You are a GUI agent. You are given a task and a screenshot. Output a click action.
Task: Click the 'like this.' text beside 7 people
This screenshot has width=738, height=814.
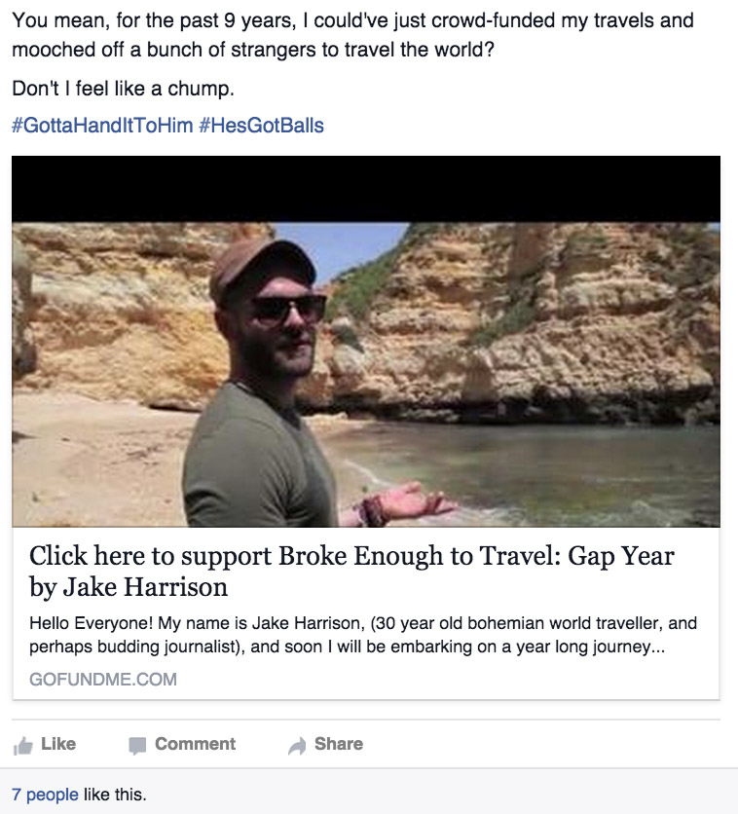pyautogui.click(x=115, y=795)
